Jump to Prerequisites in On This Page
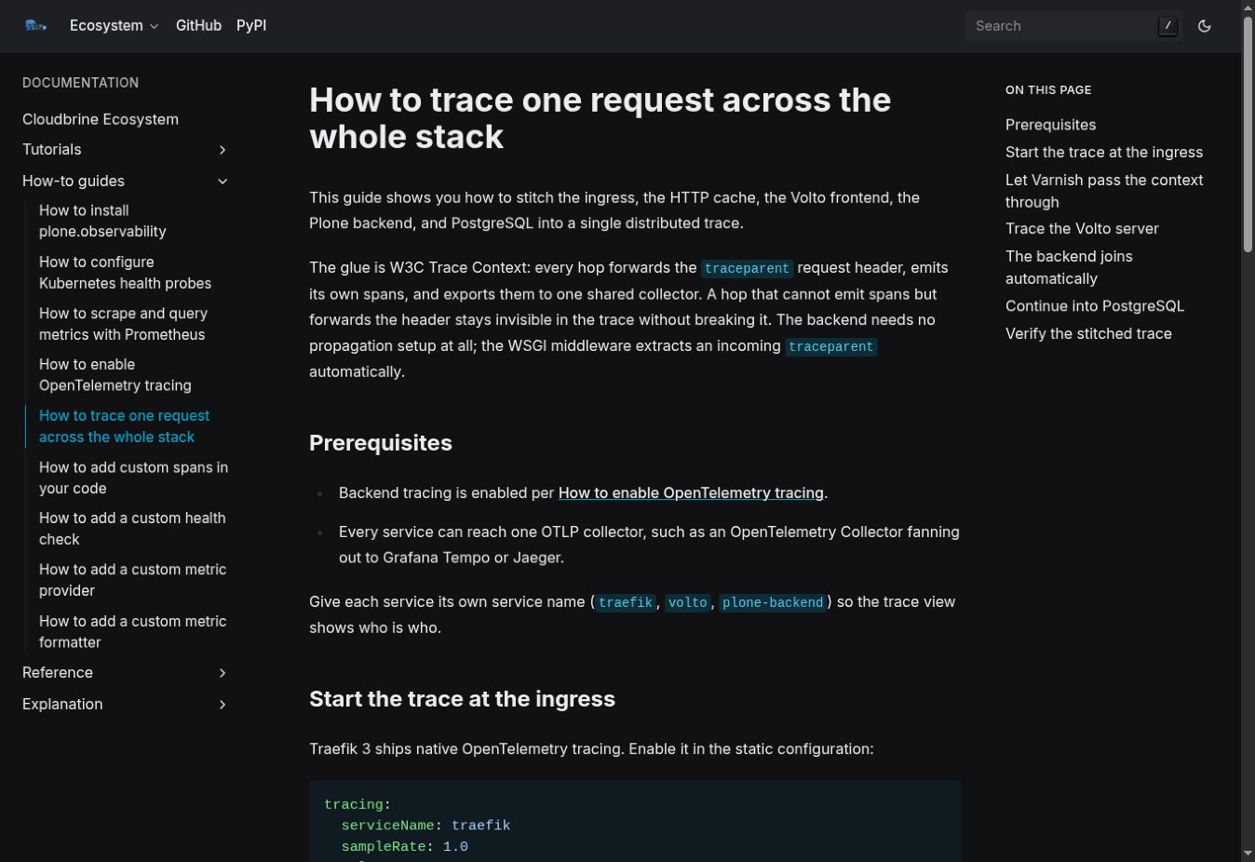Image resolution: width=1255 pixels, height=862 pixels. (1050, 125)
